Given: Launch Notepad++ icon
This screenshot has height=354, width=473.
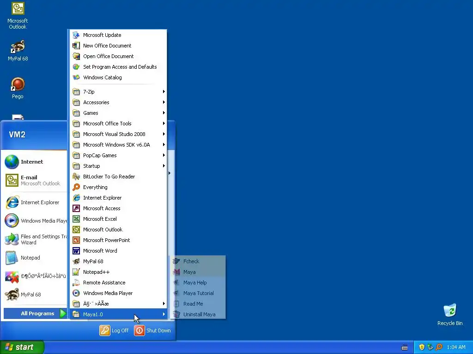Looking at the screenshot, I should (76, 272).
